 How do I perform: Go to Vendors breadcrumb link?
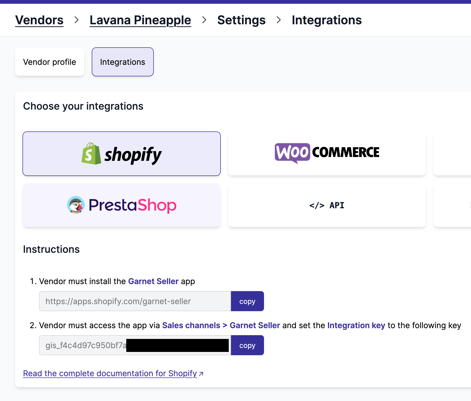click(39, 20)
